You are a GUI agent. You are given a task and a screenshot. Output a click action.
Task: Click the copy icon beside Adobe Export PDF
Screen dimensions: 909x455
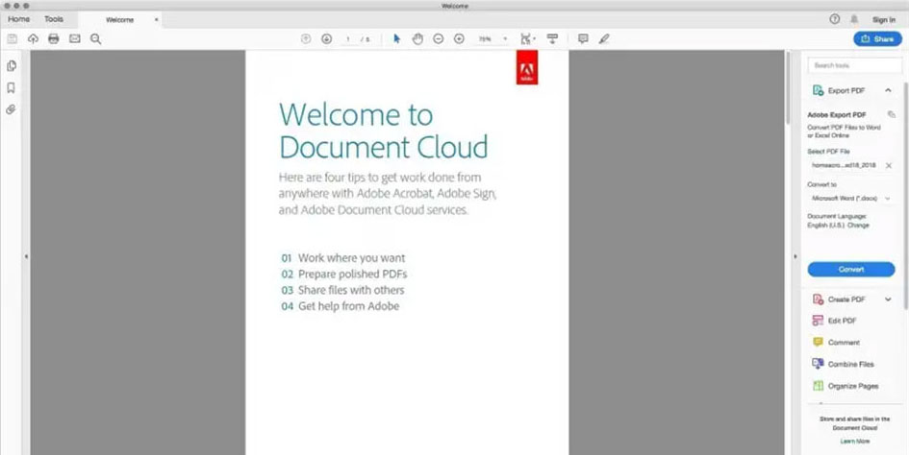click(x=891, y=114)
